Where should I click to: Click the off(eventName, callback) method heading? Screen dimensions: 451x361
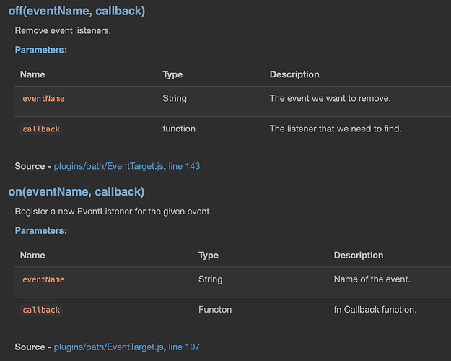pos(76,11)
